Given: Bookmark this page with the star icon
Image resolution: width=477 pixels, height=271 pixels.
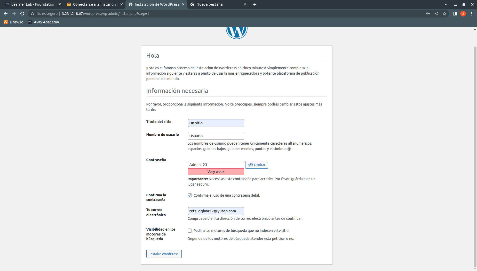Looking at the screenshot, I should [444, 14].
